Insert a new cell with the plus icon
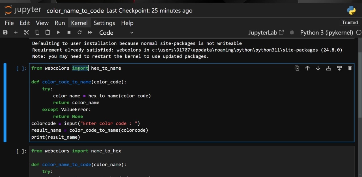362x177 pixels. (16, 32)
